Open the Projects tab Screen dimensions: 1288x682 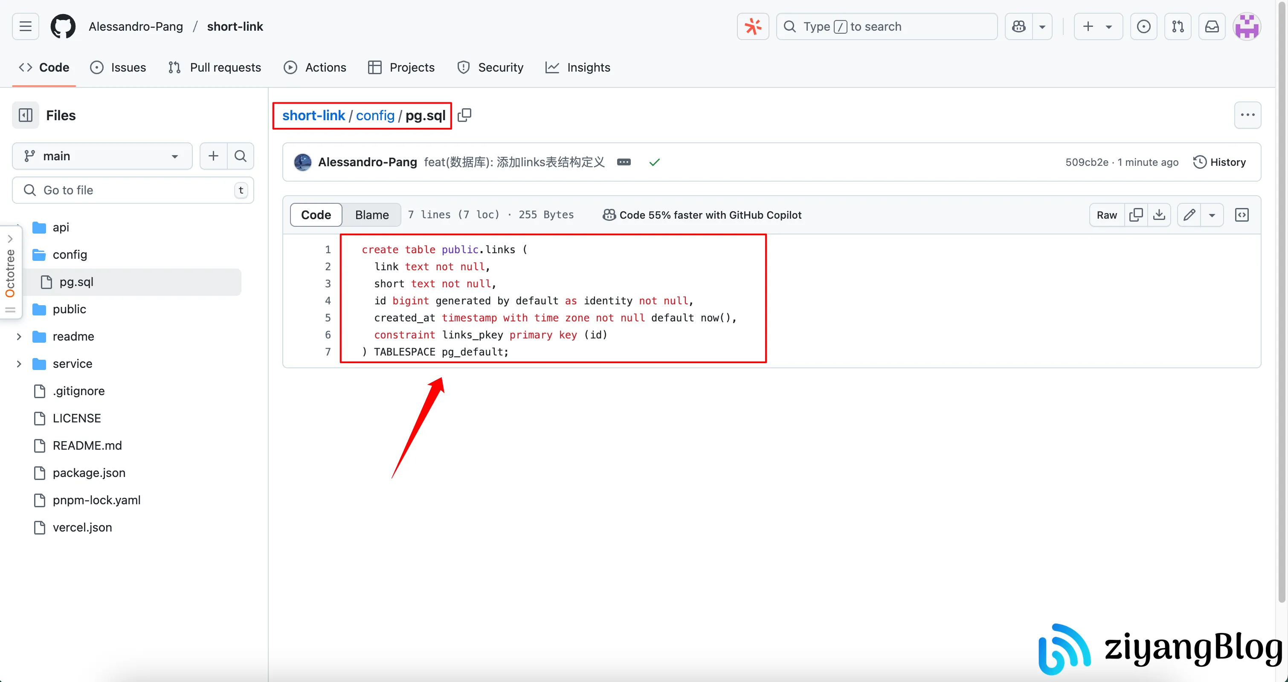click(x=401, y=67)
